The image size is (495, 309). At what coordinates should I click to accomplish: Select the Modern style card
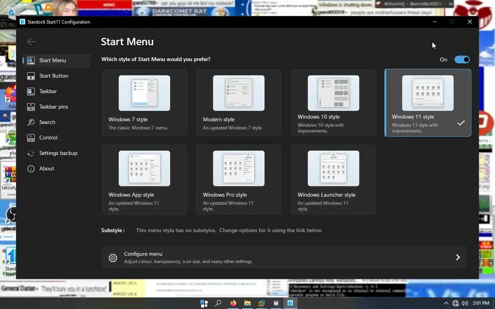239,103
